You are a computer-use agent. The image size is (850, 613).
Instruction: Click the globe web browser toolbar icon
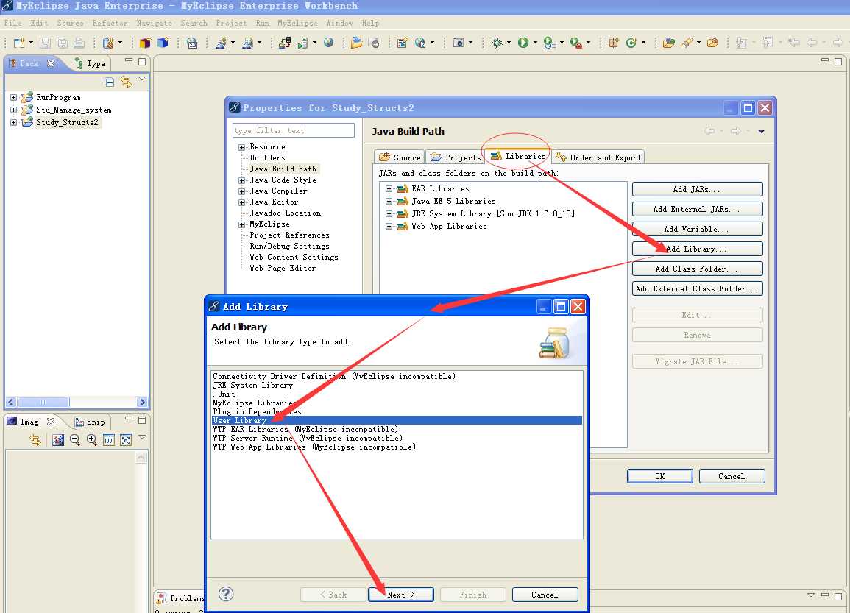(328, 43)
